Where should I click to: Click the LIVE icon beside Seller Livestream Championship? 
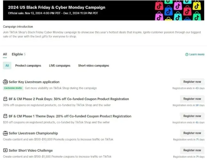coord(5,133)
